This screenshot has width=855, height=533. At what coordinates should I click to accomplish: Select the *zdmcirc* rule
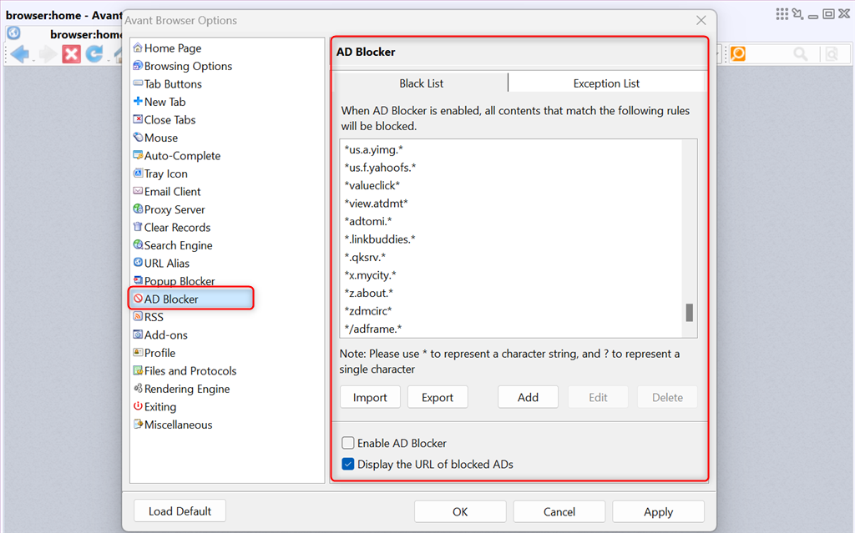click(368, 312)
